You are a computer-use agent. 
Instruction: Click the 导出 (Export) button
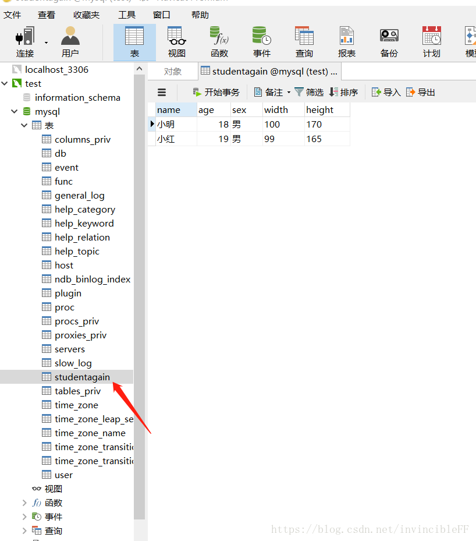[x=421, y=92]
